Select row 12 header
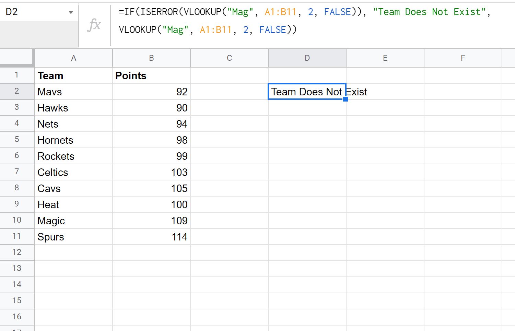Viewport: 515px width, 331px height. (x=17, y=253)
